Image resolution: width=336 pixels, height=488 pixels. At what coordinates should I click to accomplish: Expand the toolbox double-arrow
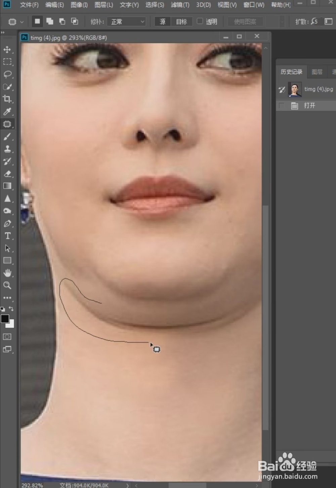(3, 33)
